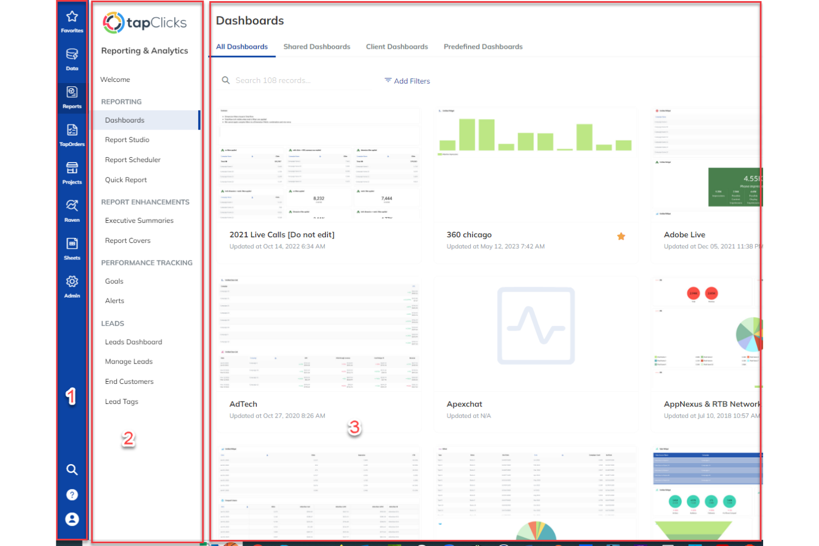Open Report Studio
Screen dimensions: 819x546
pyautogui.click(x=127, y=140)
